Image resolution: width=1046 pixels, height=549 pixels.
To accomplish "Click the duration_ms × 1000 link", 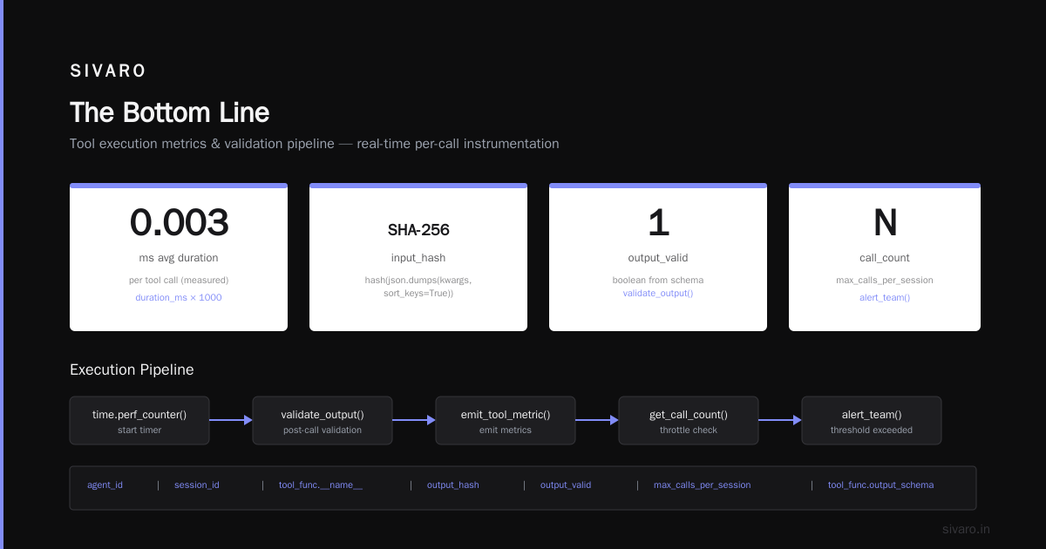I will click(179, 298).
